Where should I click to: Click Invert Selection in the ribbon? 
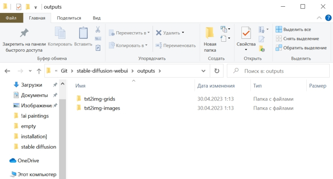coord(301,48)
